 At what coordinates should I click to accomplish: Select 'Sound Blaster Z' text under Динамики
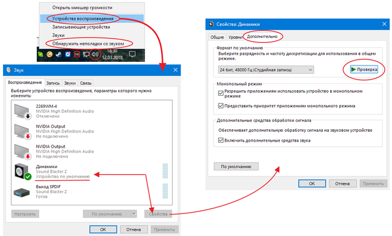point(51,172)
